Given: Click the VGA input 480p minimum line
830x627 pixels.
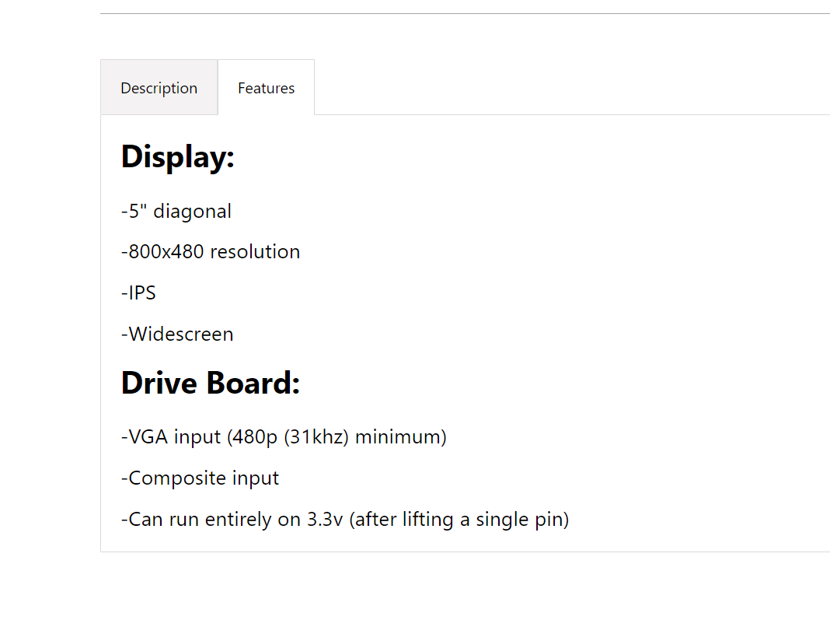Looking at the screenshot, I should [x=284, y=436].
